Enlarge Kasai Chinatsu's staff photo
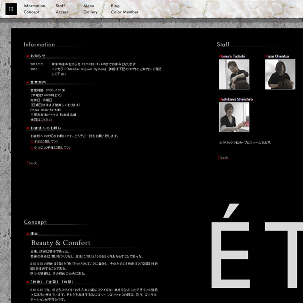 [x=280, y=74]
